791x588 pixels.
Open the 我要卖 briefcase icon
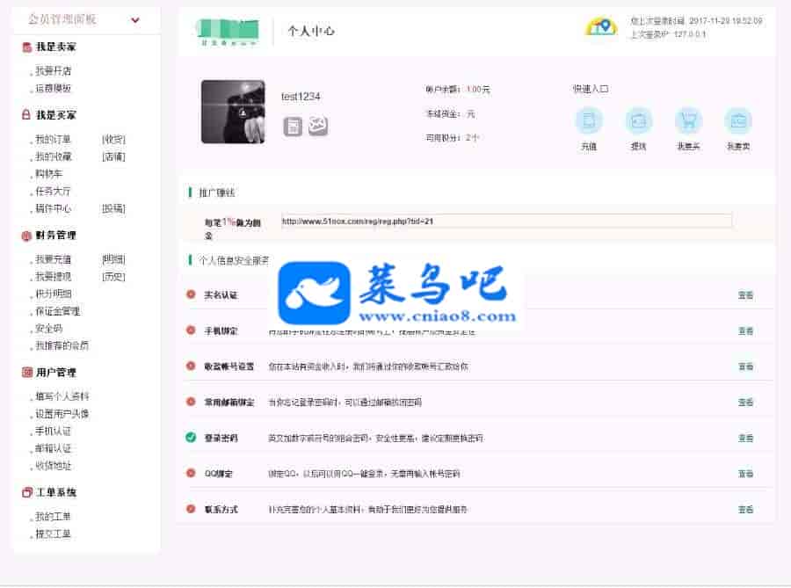coord(738,121)
